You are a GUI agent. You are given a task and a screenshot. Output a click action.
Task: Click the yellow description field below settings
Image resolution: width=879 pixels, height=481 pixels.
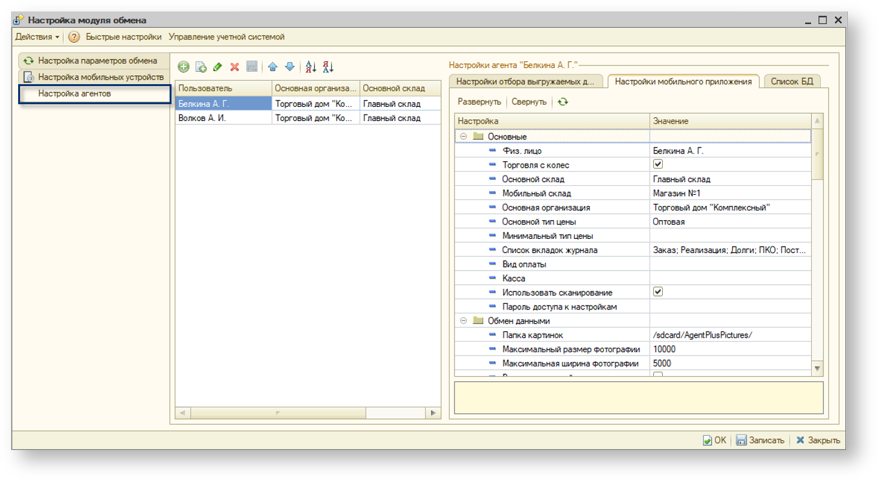(639, 397)
